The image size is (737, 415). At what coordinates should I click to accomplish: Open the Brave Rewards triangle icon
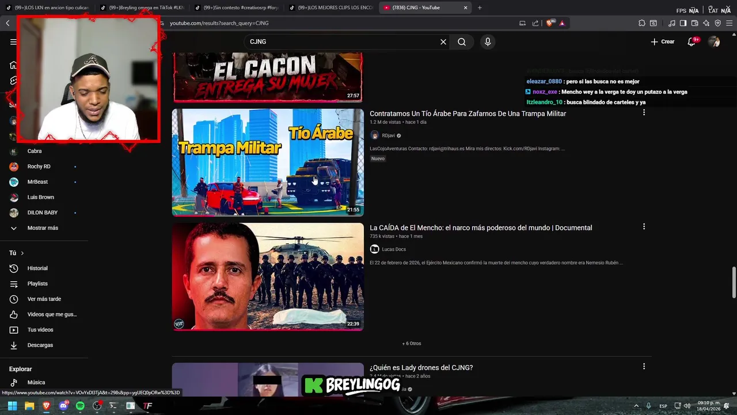point(562,23)
